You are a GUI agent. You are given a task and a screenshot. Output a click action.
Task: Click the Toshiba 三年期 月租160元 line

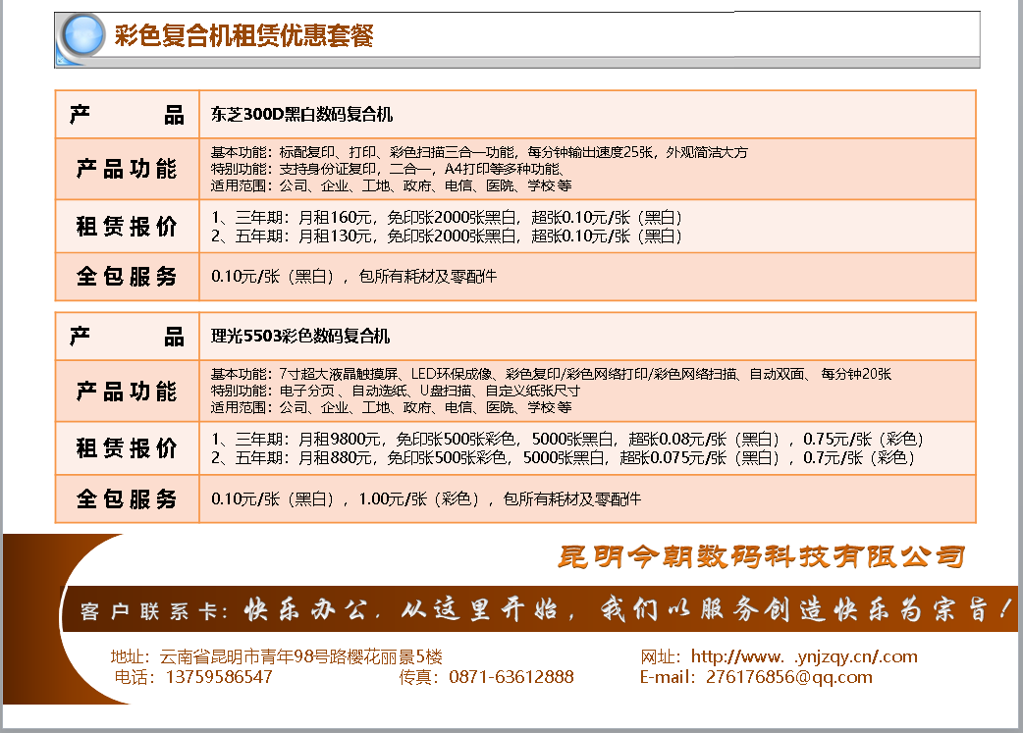pos(447,217)
